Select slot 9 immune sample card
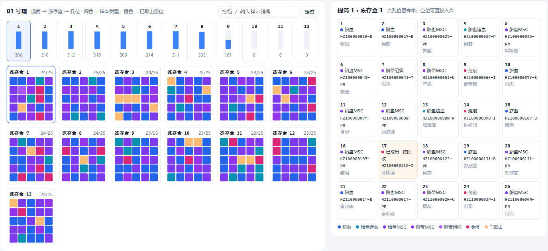The image size is (548, 251). [480, 78]
